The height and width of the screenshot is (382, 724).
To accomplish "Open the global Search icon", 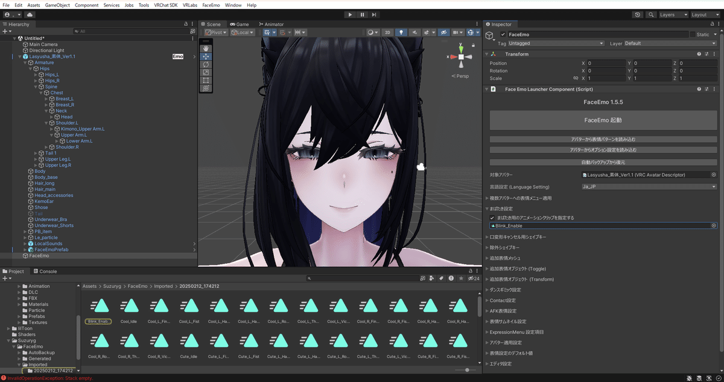I will (x=651, y=14).
